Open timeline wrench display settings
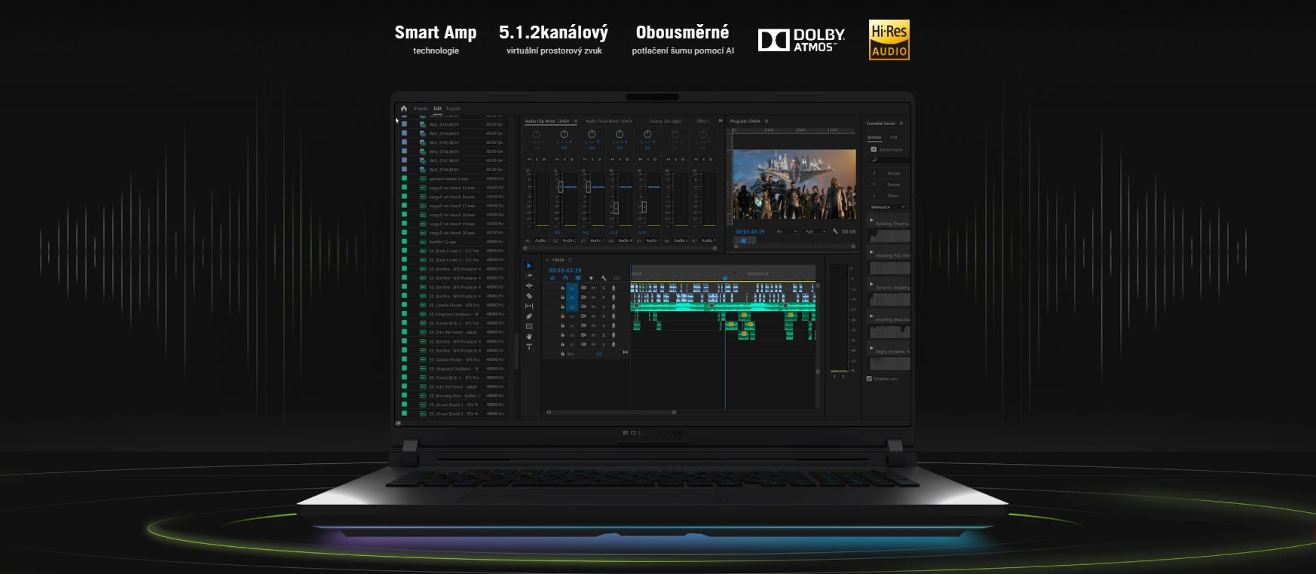Screen dimensions: 1316x574 coord(604,278)
